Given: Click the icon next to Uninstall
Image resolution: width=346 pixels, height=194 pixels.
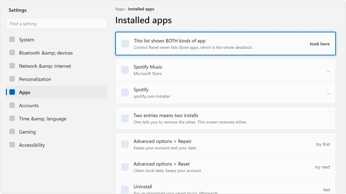Looking at the screenshot, I should click(125, 189).
